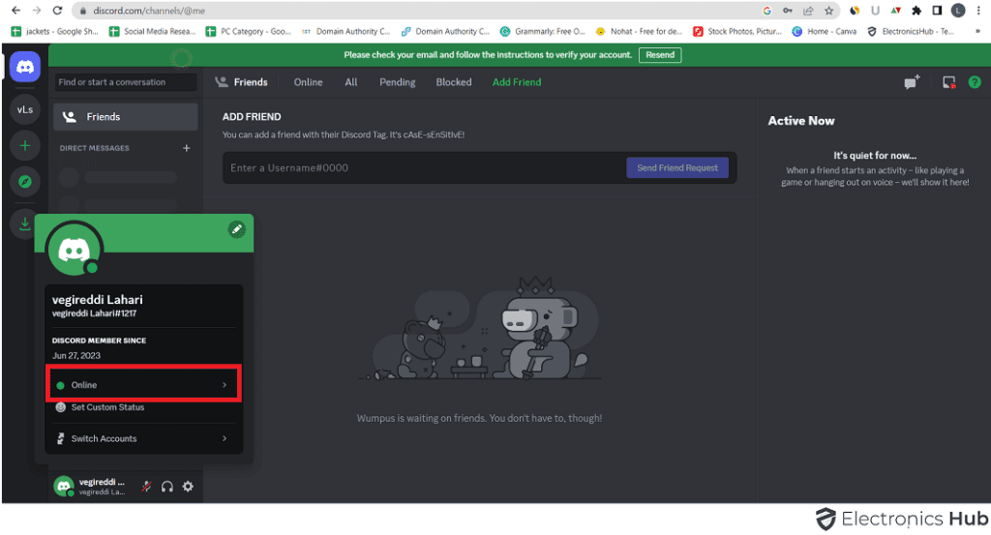Open the jackets - Google Sheets bookmark
The image size is (991, 535).
[x=55, y=32]
